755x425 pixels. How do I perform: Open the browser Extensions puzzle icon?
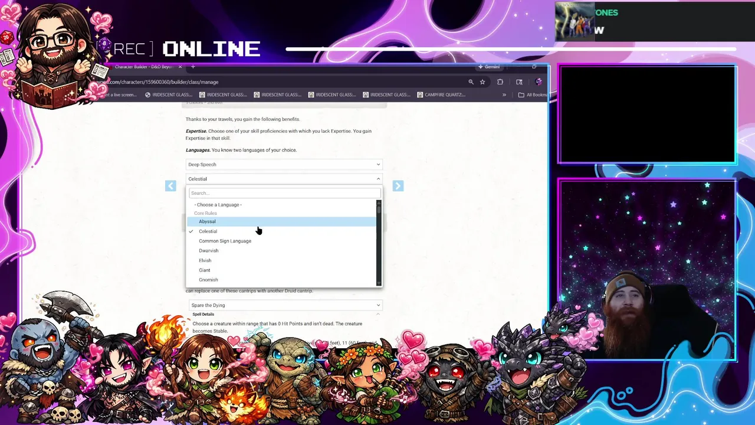[x=500, y=82]
